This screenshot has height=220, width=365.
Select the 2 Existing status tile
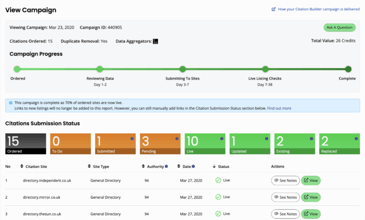(x=295, y=143)
